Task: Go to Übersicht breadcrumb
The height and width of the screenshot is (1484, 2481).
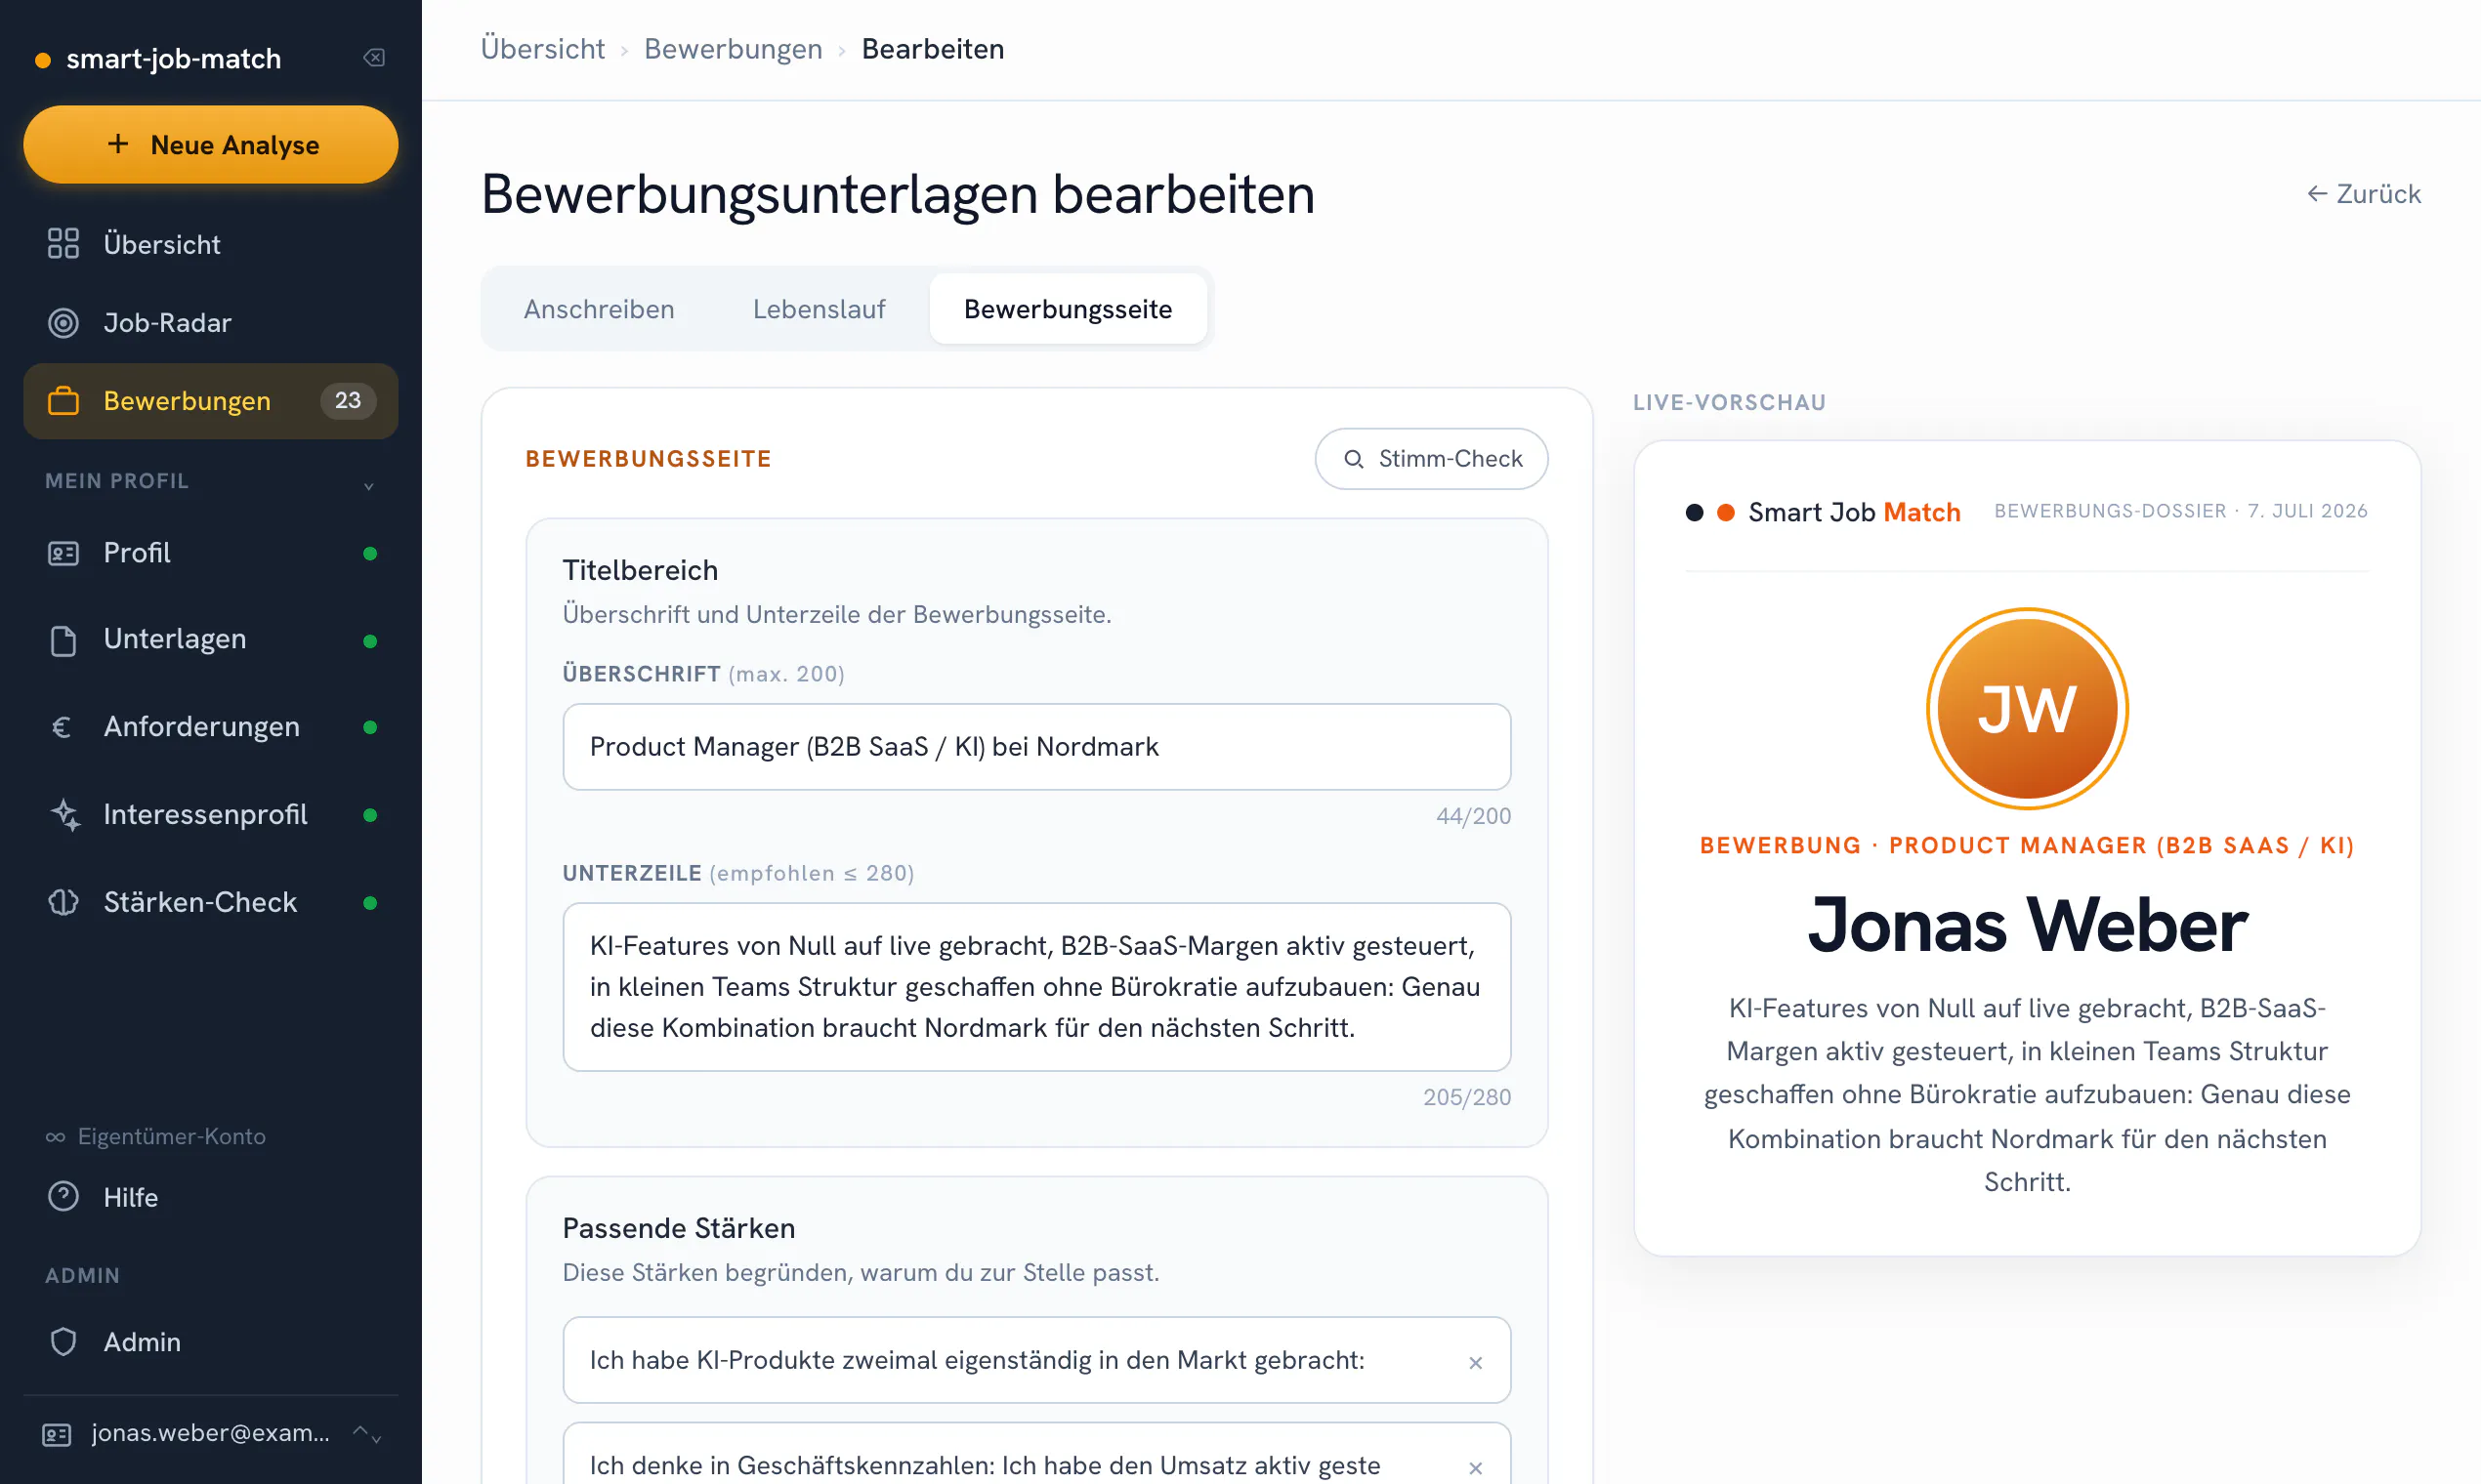Action: [x=542, y=49]
